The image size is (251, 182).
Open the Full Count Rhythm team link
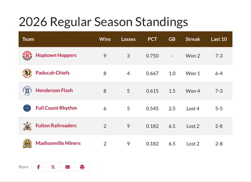tap(56, 108)
